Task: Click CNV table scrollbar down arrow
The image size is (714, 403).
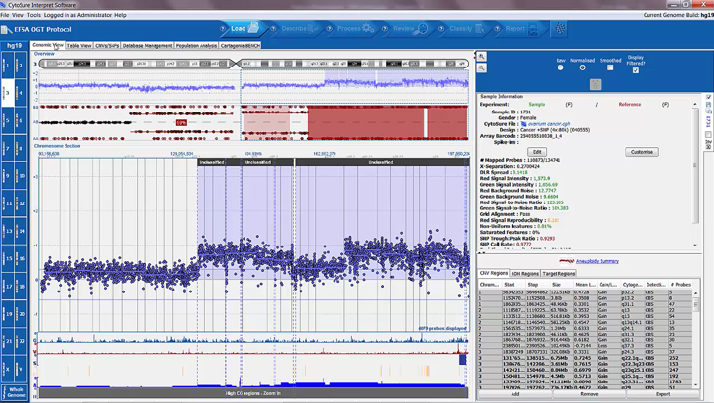Action: point(695,387)
